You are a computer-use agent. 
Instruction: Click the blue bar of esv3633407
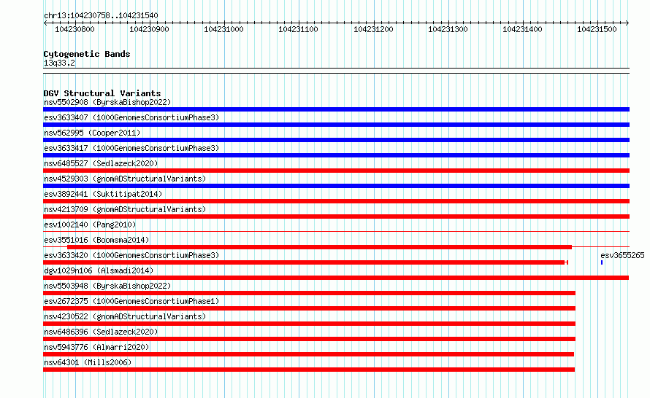[x=336, y=125]
